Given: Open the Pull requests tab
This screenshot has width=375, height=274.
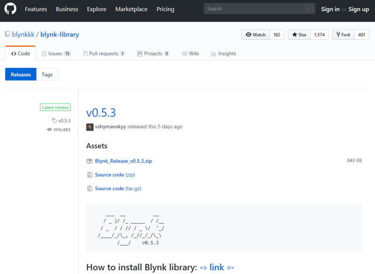Looking at the screenshot, I should pos(104,53).
